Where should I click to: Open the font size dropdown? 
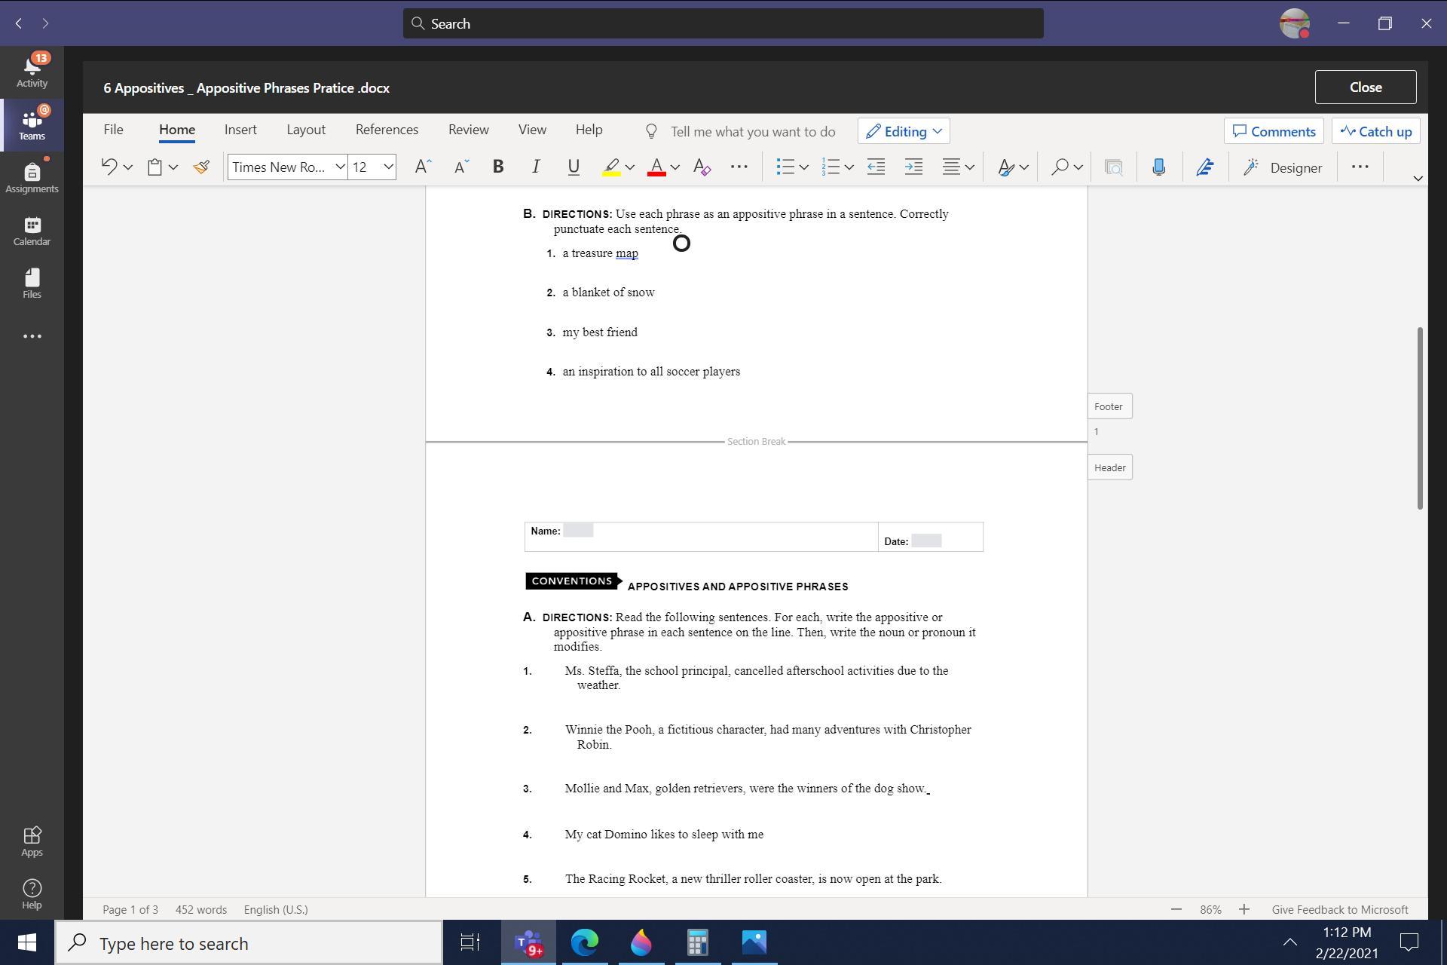[x=388, y=167]
